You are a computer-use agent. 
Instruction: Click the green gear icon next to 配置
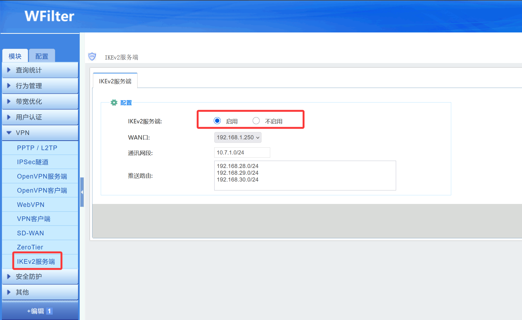(x=114, y=103)
